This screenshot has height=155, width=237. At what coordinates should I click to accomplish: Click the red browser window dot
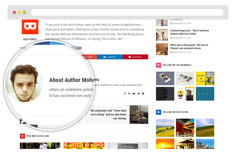14,12
